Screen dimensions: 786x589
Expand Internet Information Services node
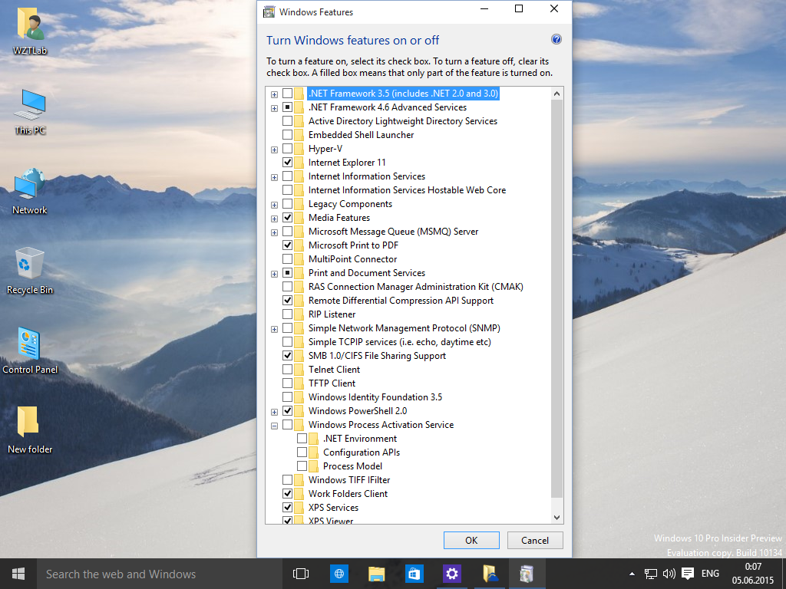pos(274,177)
